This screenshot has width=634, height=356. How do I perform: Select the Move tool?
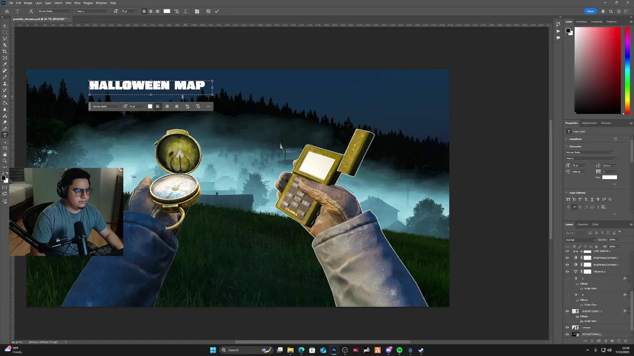5,26
